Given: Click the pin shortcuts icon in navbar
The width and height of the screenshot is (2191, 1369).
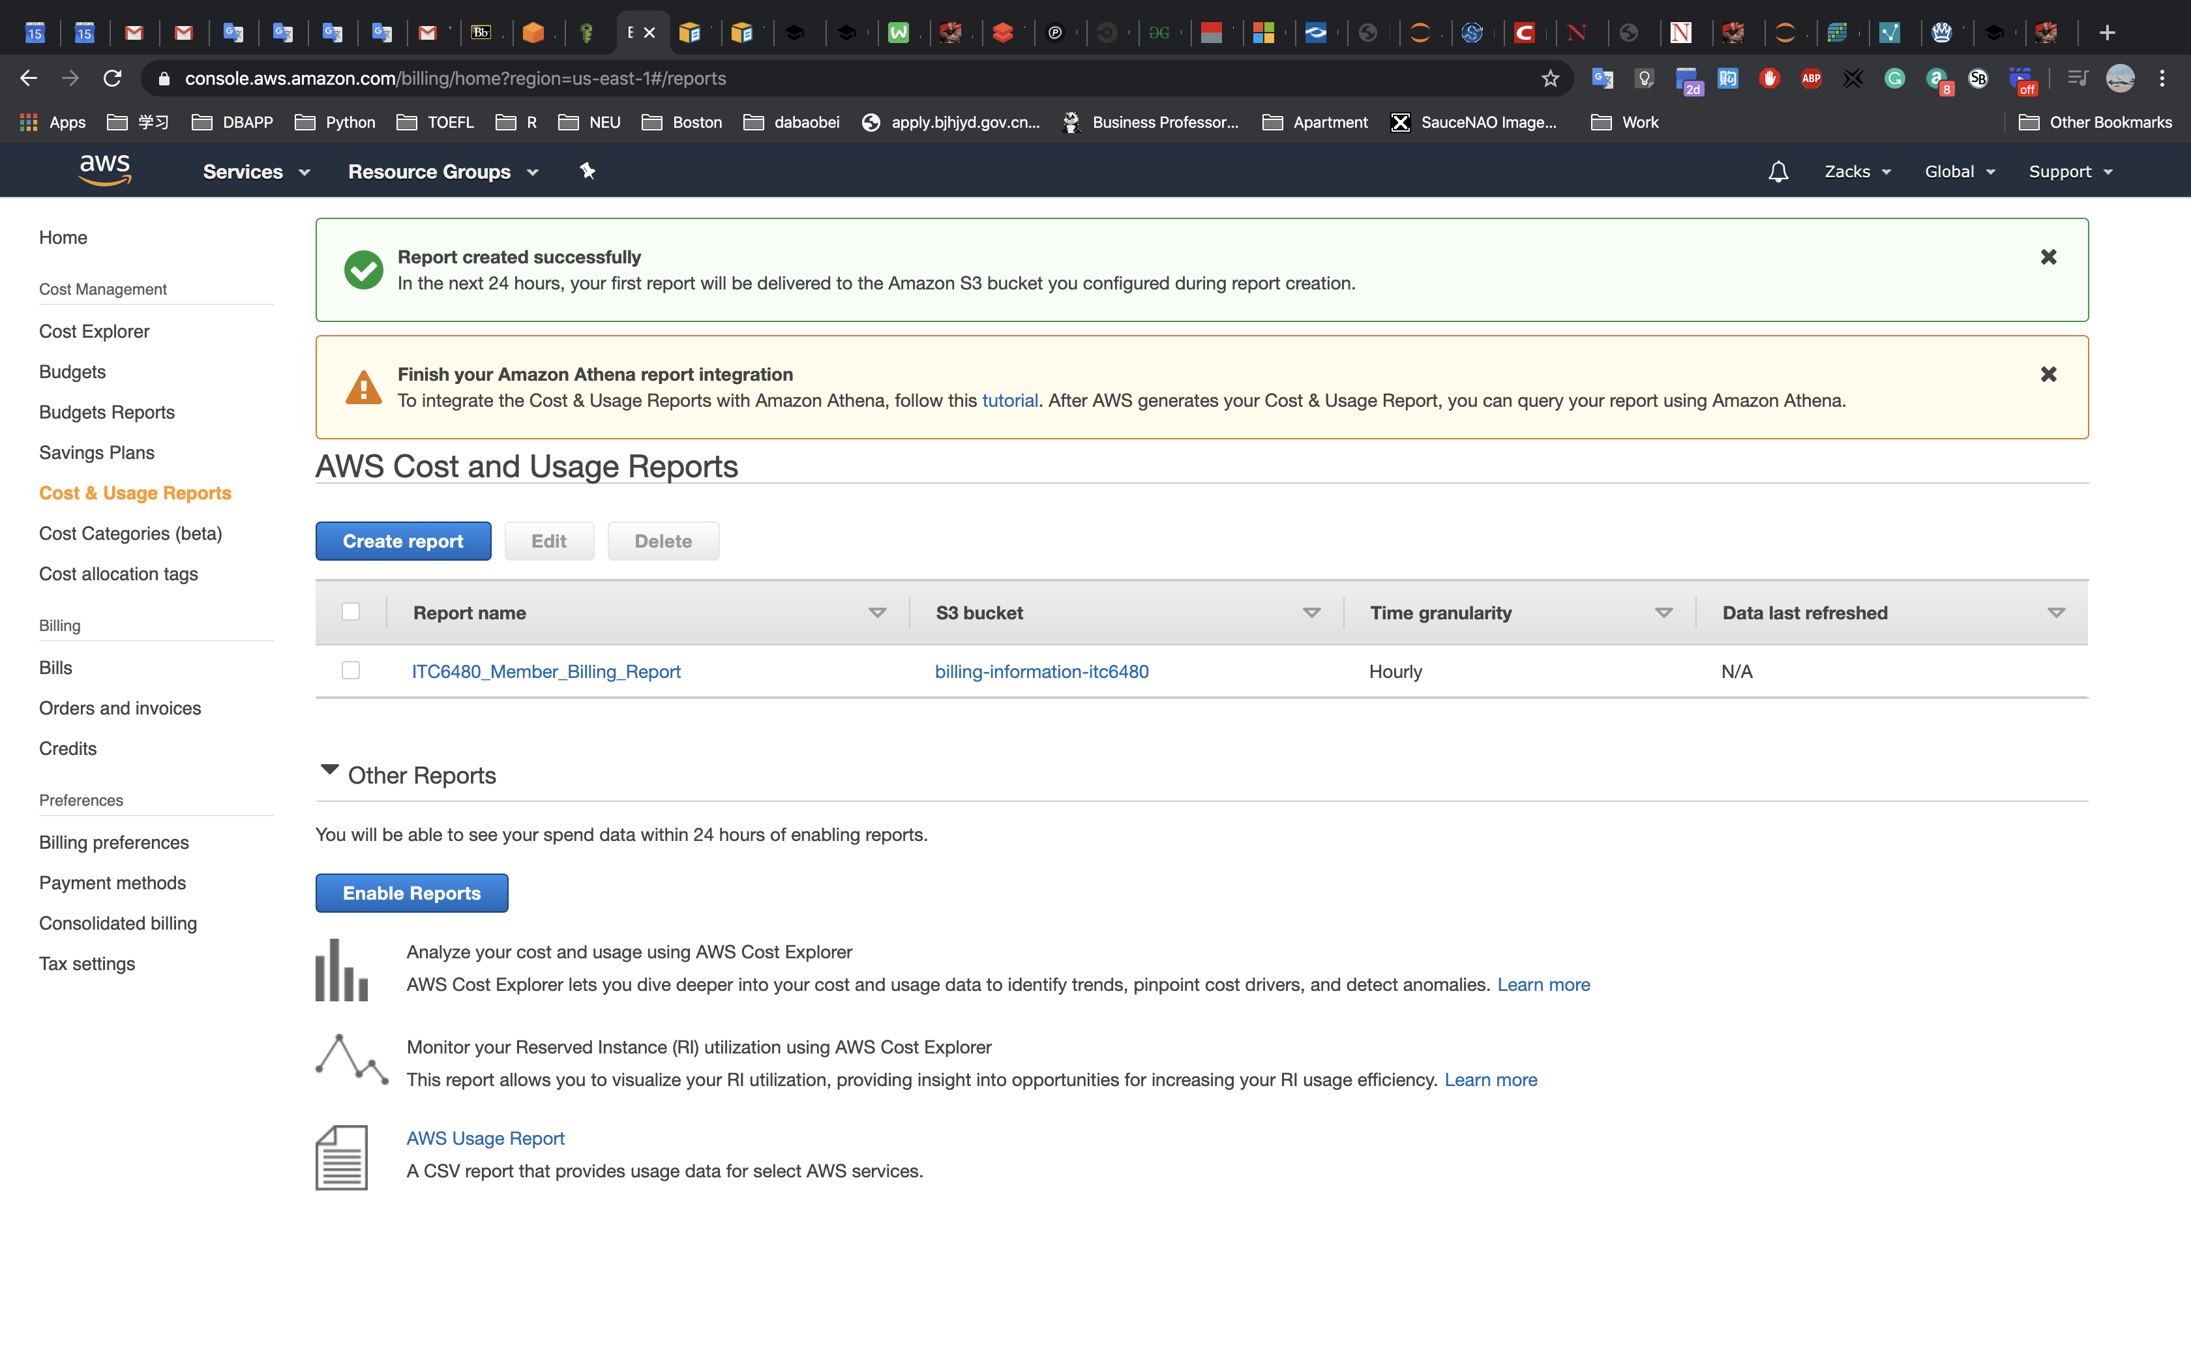Looking at the screenshot, I should tap(588, 171).
